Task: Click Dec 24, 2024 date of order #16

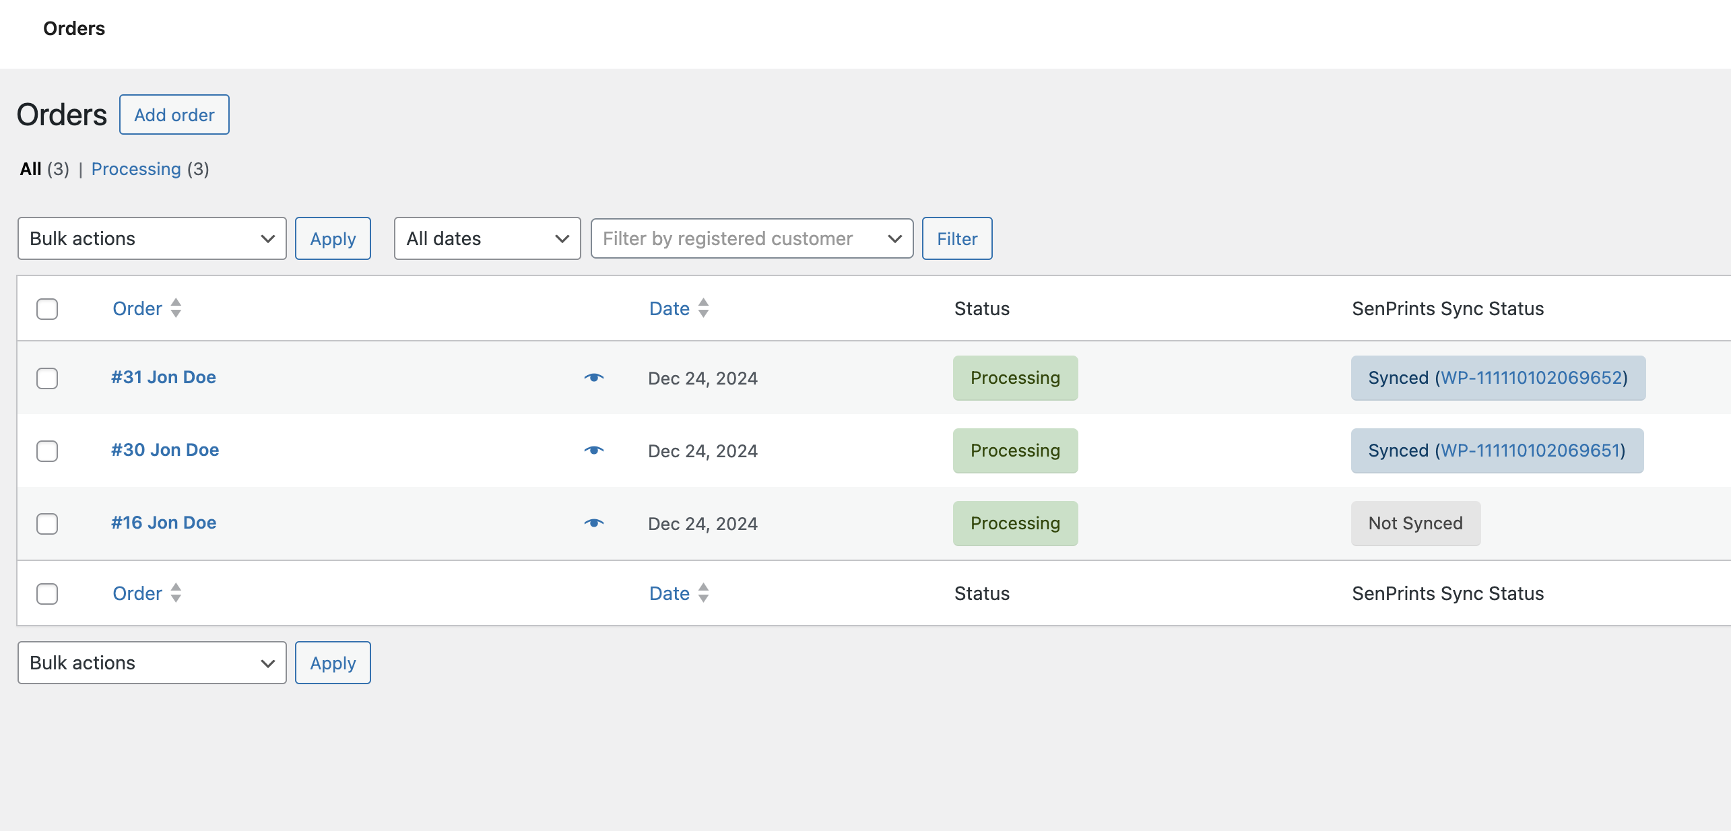Action: [x=703, y=524]
